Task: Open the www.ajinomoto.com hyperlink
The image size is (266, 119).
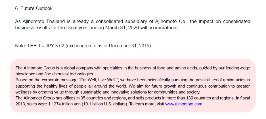Action: (x=184, y=104)
